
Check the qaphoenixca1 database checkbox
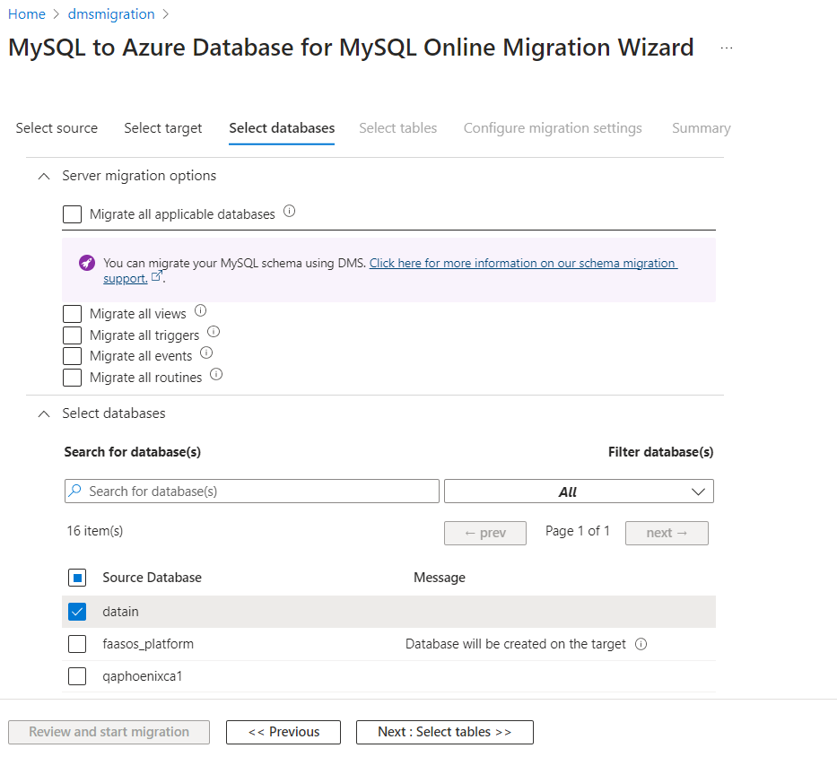point(77,676)
